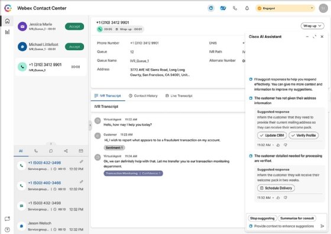331x234 pixels.
Task: Click the Queue value 12
Action: point(132,52)
